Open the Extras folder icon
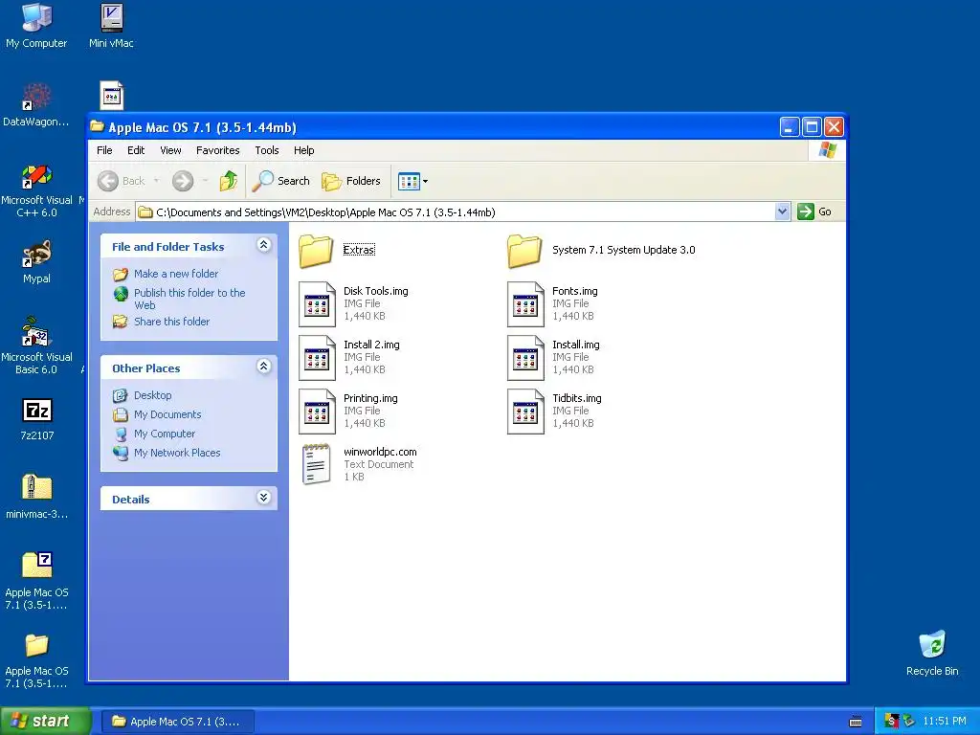This screenshot has width=980, height=735. (316, 251)
